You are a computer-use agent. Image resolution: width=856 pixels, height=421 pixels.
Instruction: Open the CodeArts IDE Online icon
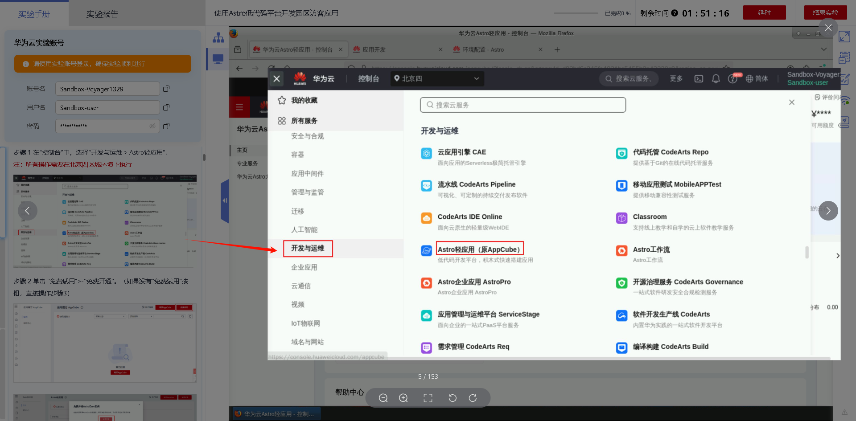(x=427, y=218)
